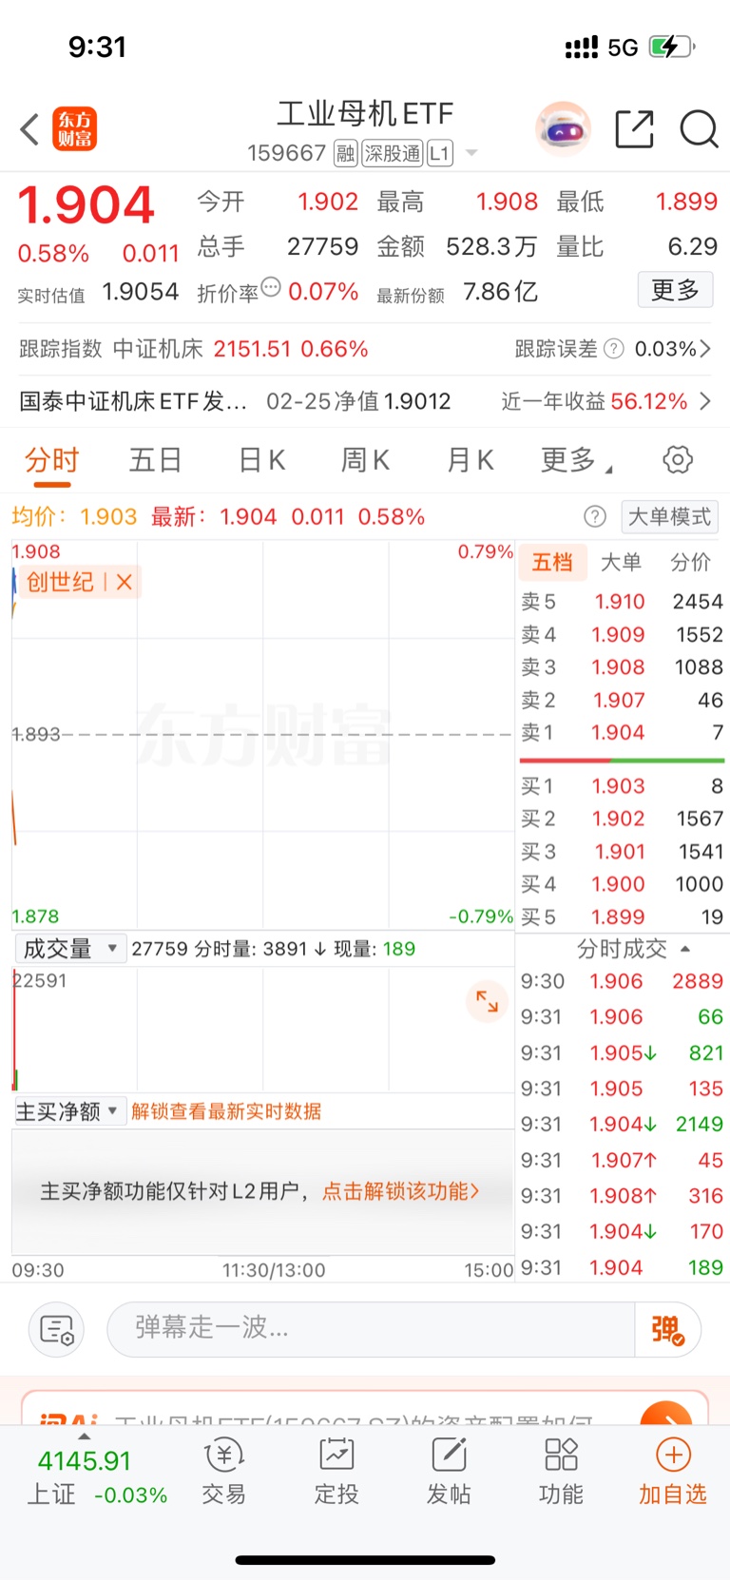The width and height of the screenshot is (730, 1581).
Task: Open the search magnifier icon
Action: [x=699, y=129]
